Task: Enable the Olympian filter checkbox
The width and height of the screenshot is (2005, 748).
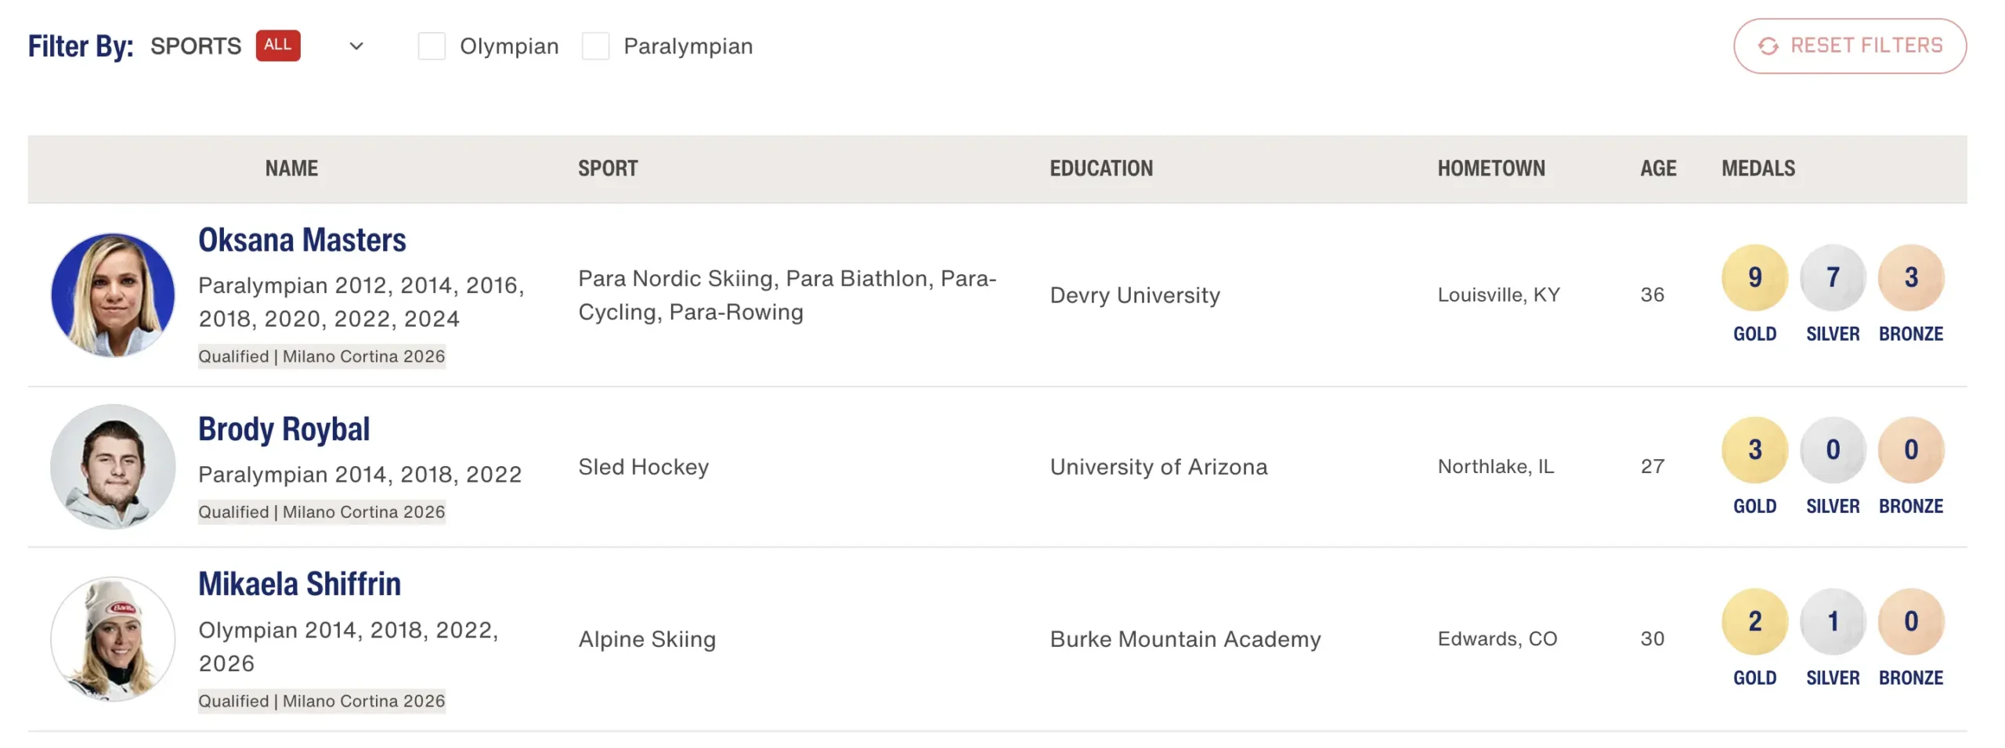Action: (432, 46)
